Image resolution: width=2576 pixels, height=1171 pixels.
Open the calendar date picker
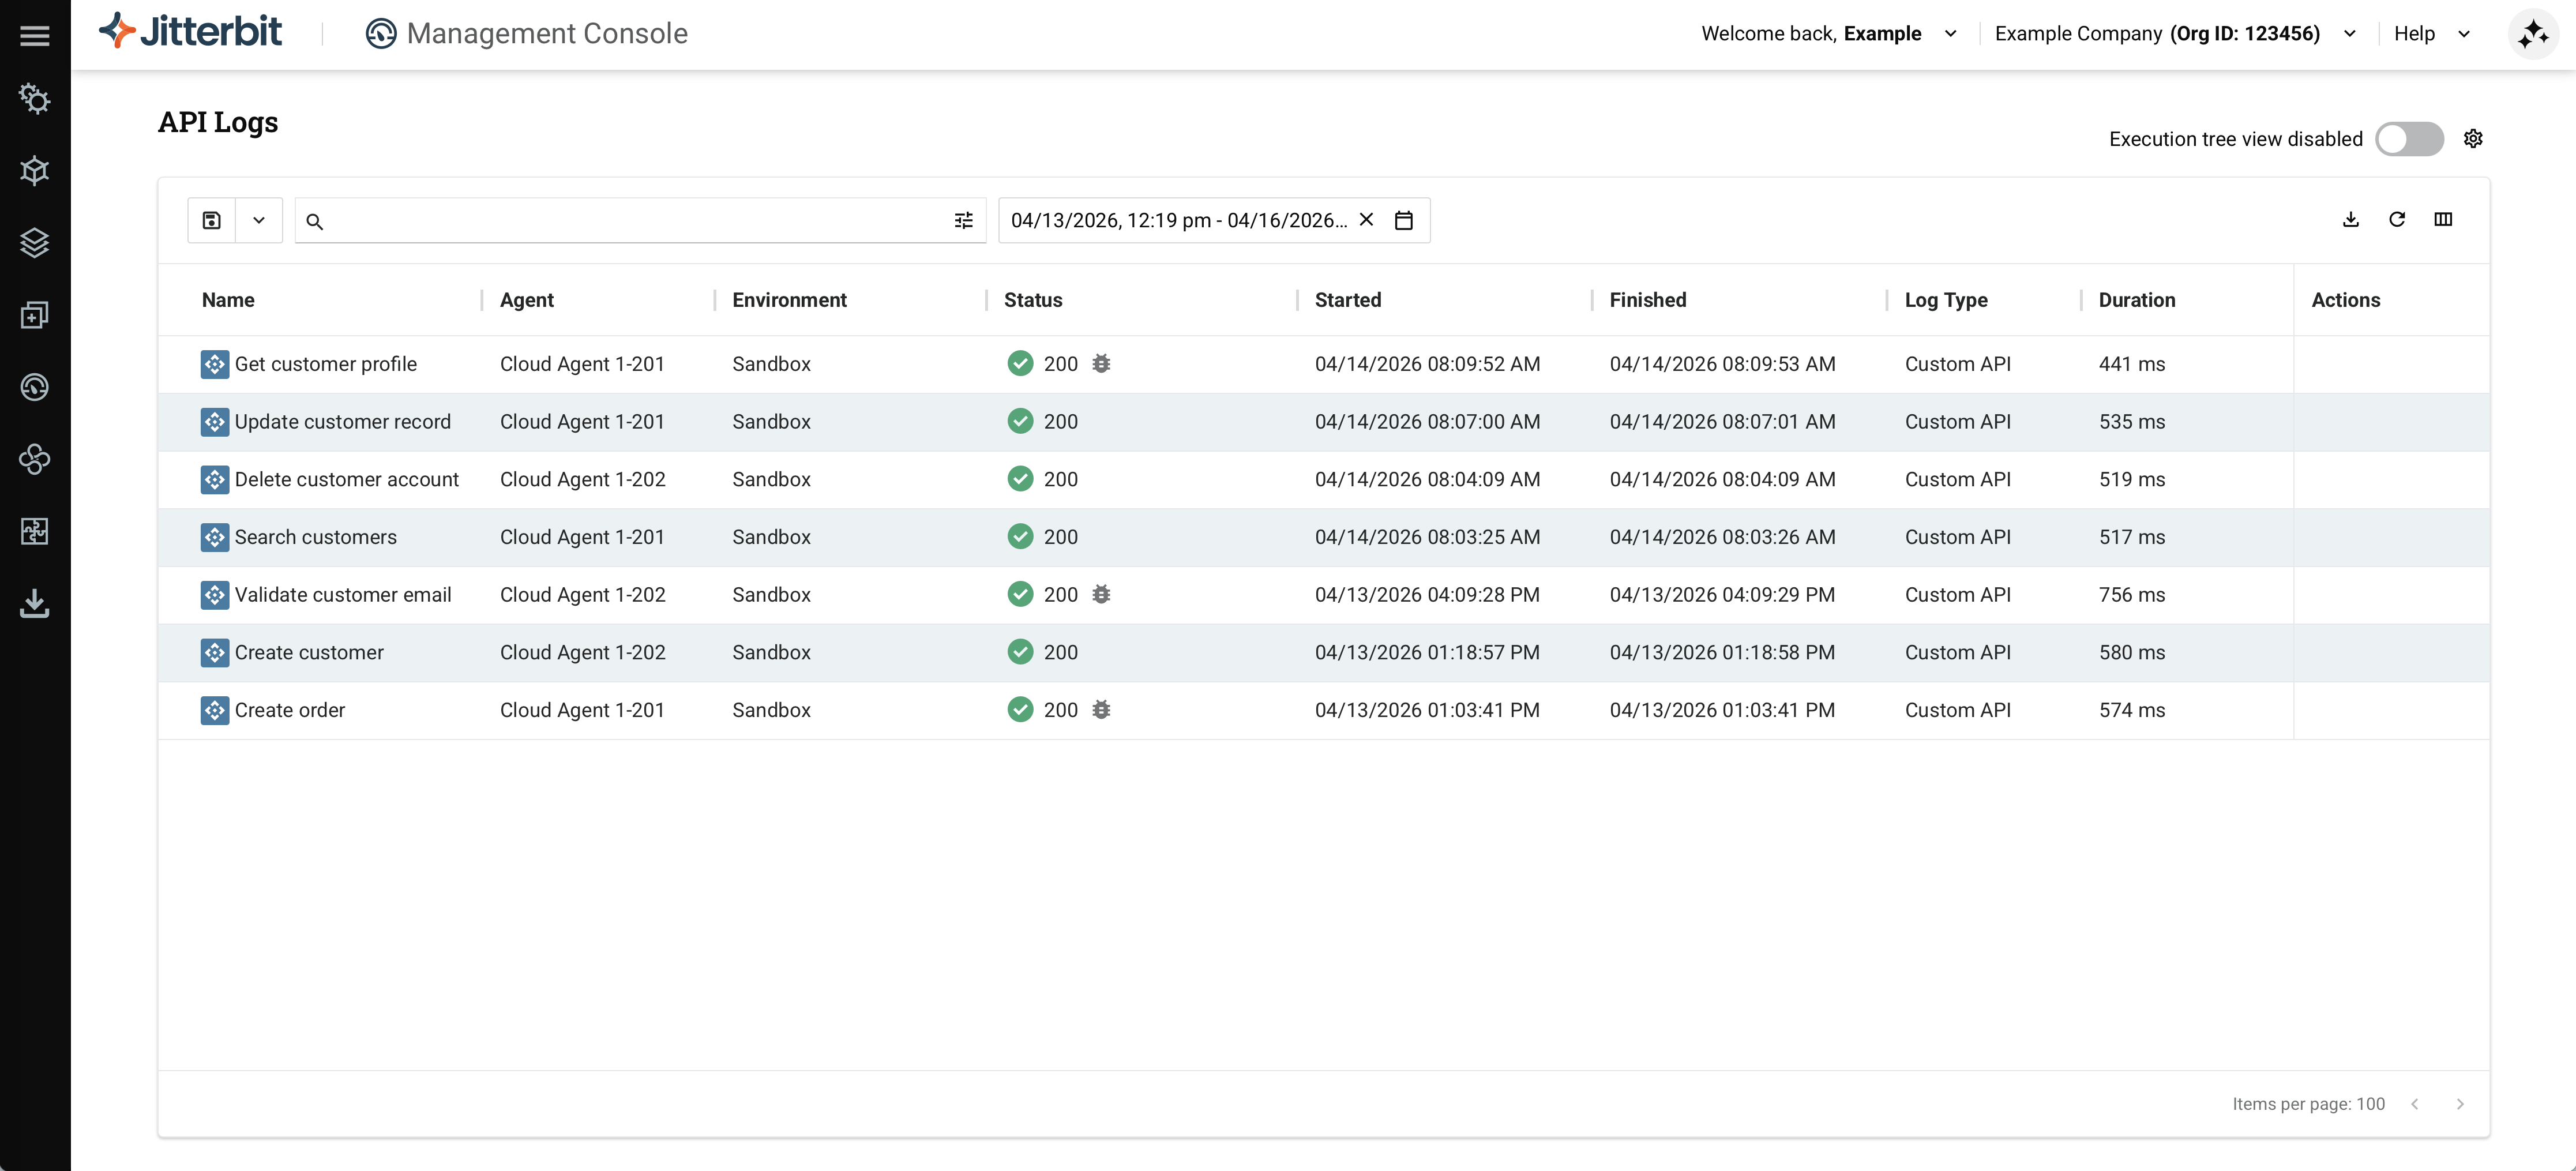click(x=1404, y=220)
